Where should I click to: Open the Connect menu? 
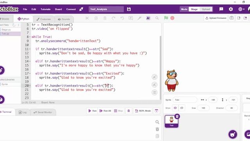coord(71,9)
